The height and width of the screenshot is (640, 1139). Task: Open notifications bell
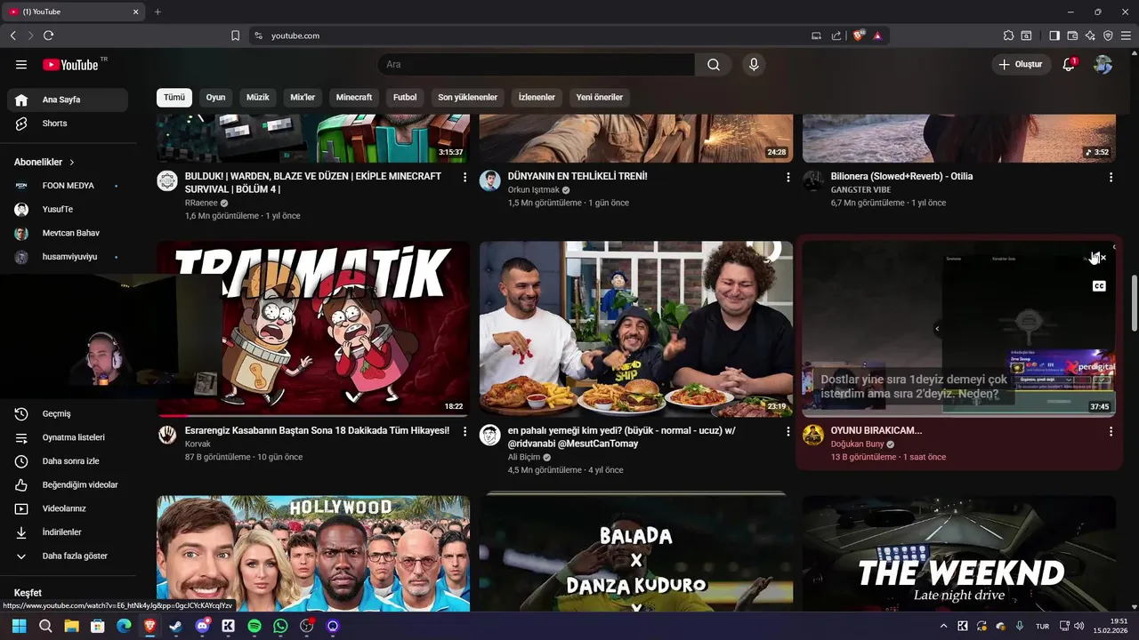1069,65
